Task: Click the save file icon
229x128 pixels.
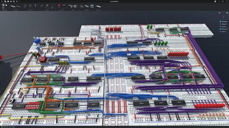Action: [x=11, y=1]
